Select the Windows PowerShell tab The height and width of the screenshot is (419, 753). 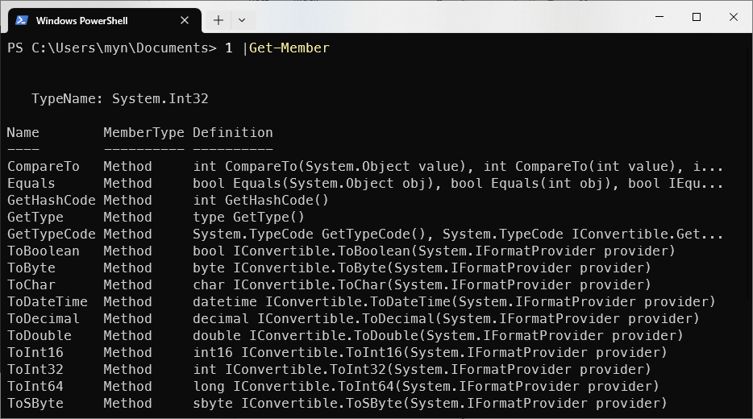105,21
